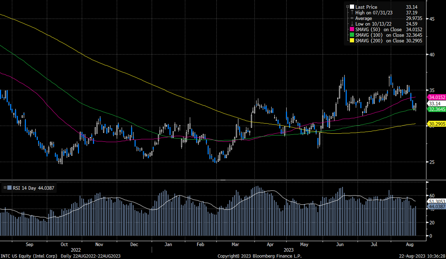Image resolution: width=446 pixels, height=259 pixels.
Task: Click the RSI 14 Day blue legend swatch
Action: click(9, 188)
